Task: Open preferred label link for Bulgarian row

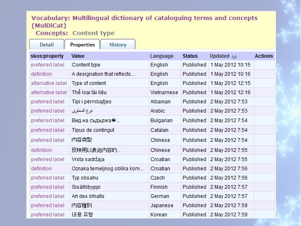Action: (x=48, y=121)
